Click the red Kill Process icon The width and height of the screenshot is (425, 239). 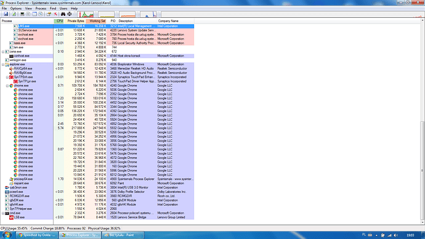[x=55, y=14]
